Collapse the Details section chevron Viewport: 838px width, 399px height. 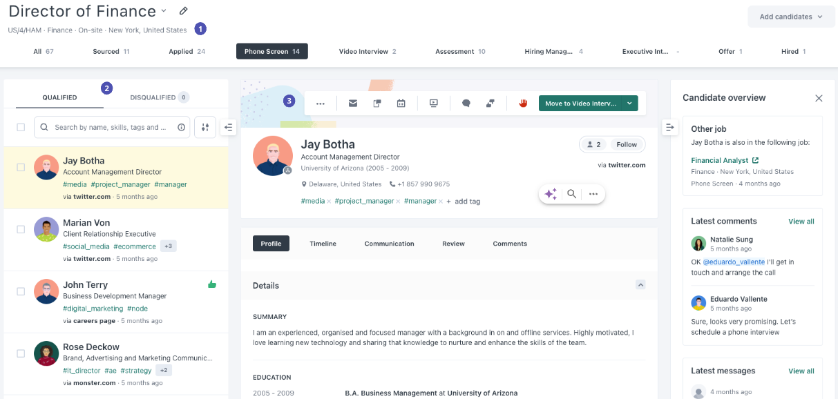(640, 284)
